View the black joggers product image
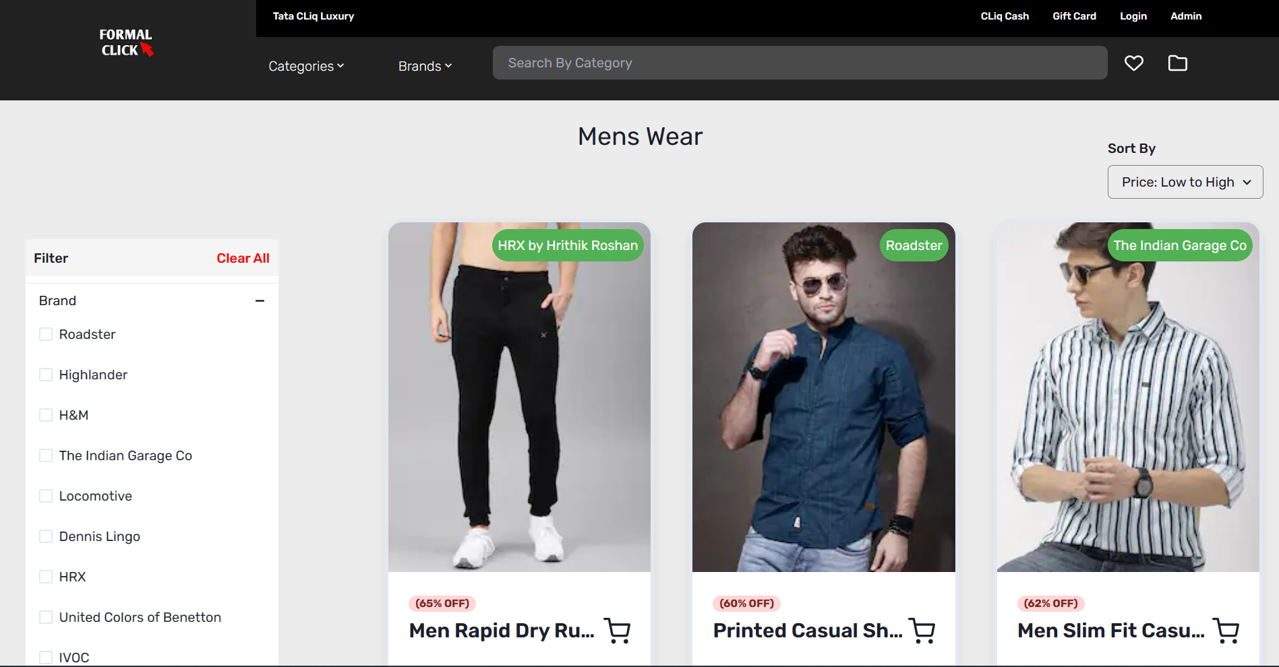1279x667 pixels. (x=519, y=397)
